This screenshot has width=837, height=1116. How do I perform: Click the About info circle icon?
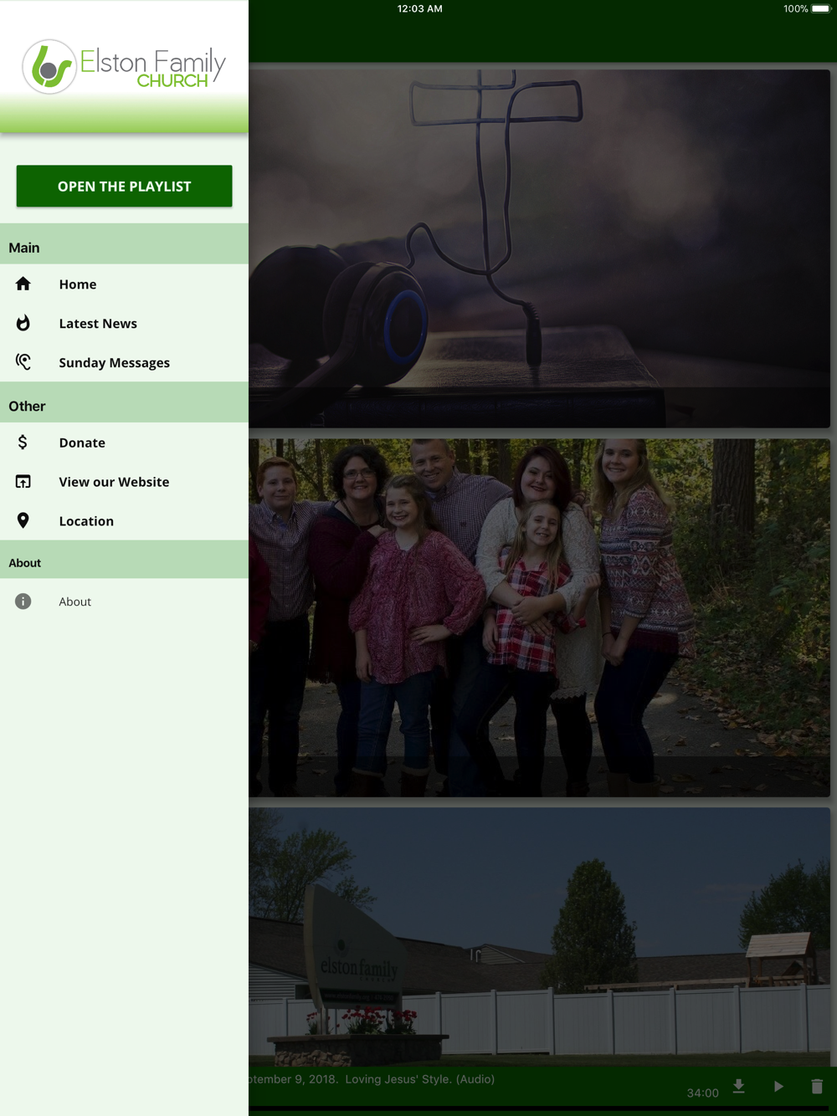(x=23, y=602)
